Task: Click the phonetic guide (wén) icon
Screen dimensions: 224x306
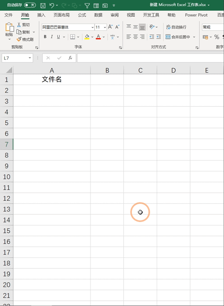Action: pos(112,37)
